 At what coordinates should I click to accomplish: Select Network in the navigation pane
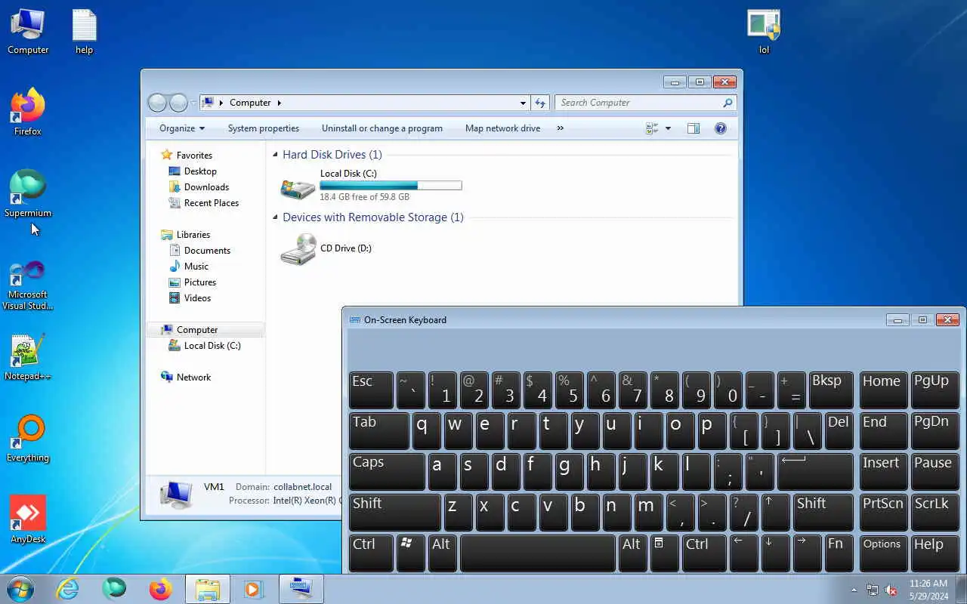point(193,377)
